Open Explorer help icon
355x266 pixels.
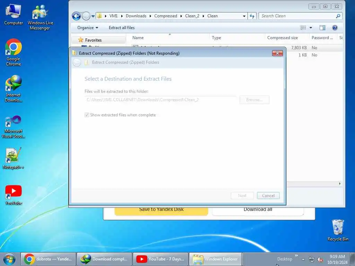pyautogui.click(x=335, y=28)
